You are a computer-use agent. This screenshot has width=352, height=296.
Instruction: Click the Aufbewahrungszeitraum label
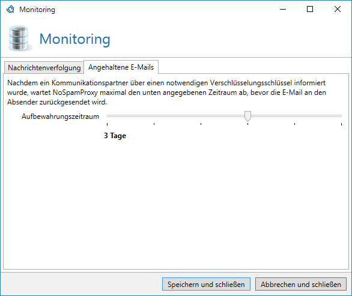coord(60,116)
